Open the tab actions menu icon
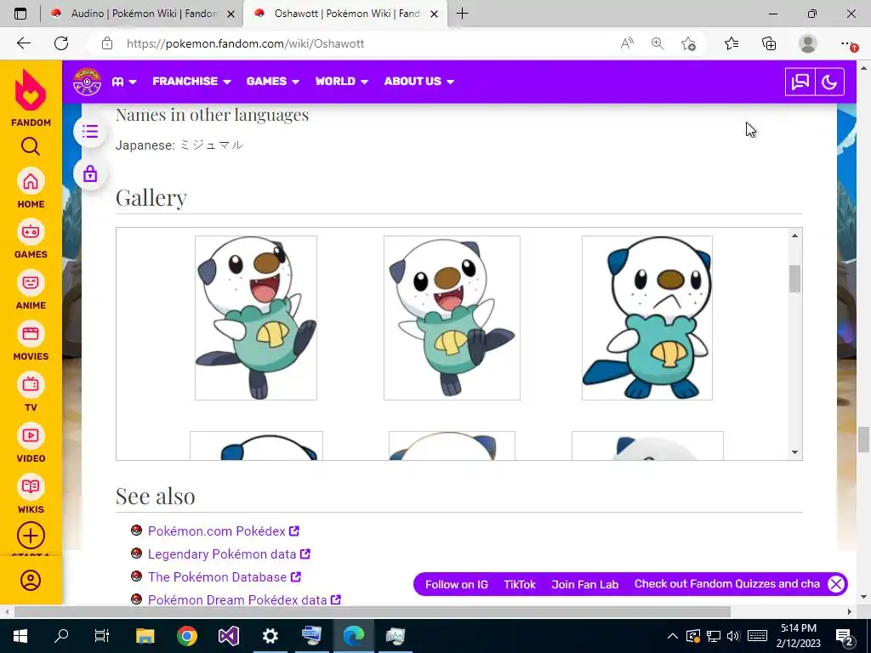871x653 pixels. click(x=20, y=14)
